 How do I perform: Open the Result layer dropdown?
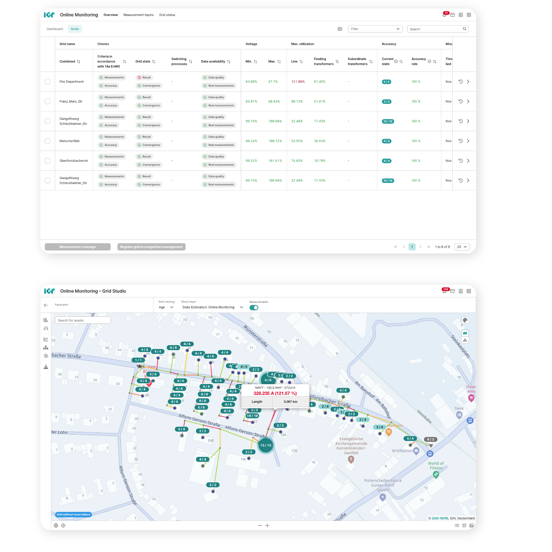click(x=212, y=307)
